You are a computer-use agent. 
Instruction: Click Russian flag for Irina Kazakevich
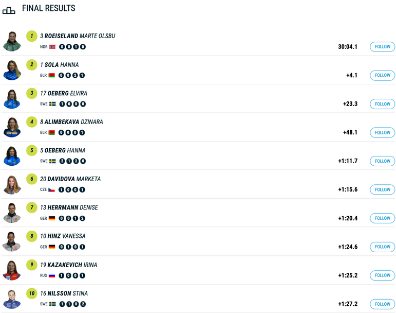point(51,275)
